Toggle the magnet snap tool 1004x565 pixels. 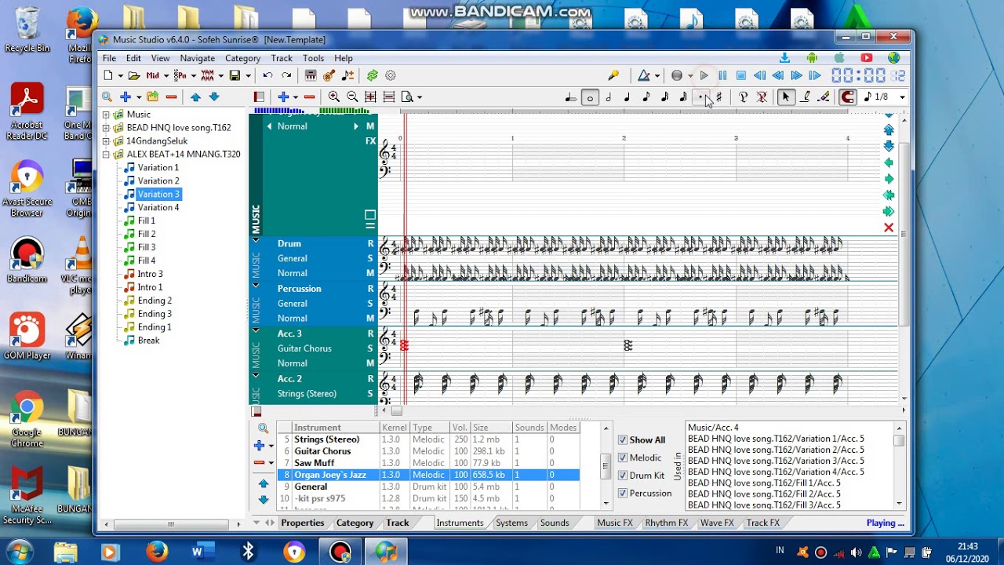click(x=848, y=97)
